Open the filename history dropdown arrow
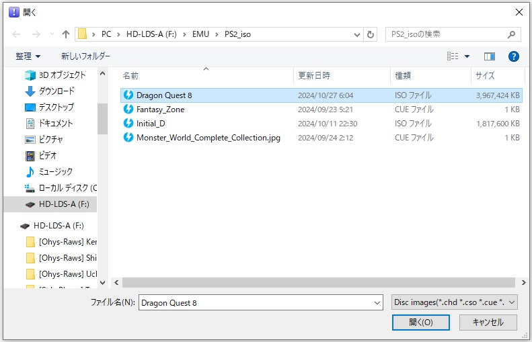532x342 pixels. point(377,302)
